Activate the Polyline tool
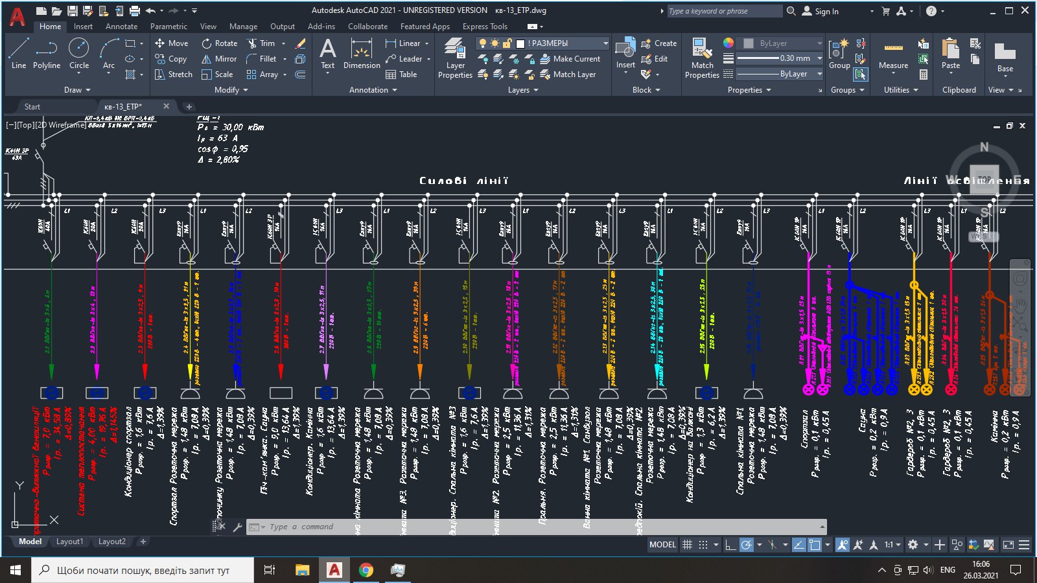Viewport: 1037px width, 583px height. [47, 53]
